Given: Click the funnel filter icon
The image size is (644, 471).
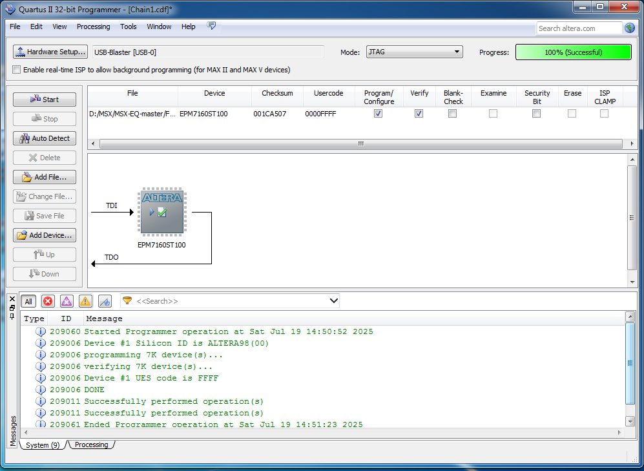Looking at the screenshot, I should [x=127, y=300].
